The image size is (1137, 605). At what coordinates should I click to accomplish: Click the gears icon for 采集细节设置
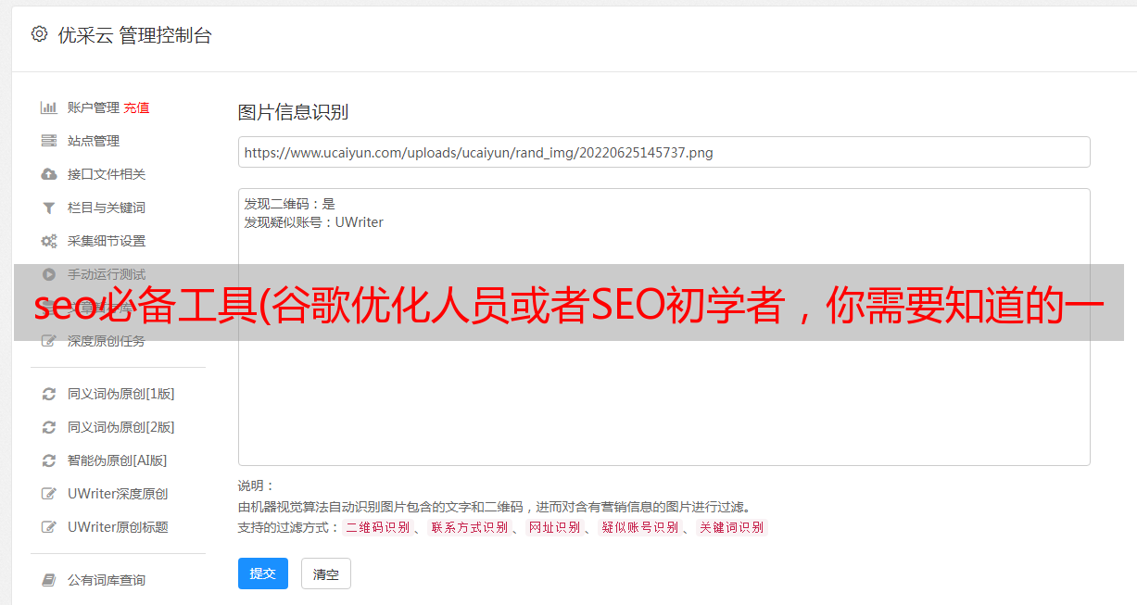click(x=49, y=241)
